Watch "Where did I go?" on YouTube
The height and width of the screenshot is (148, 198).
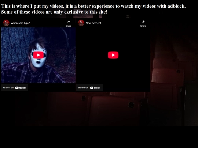[x=15, y=88]
